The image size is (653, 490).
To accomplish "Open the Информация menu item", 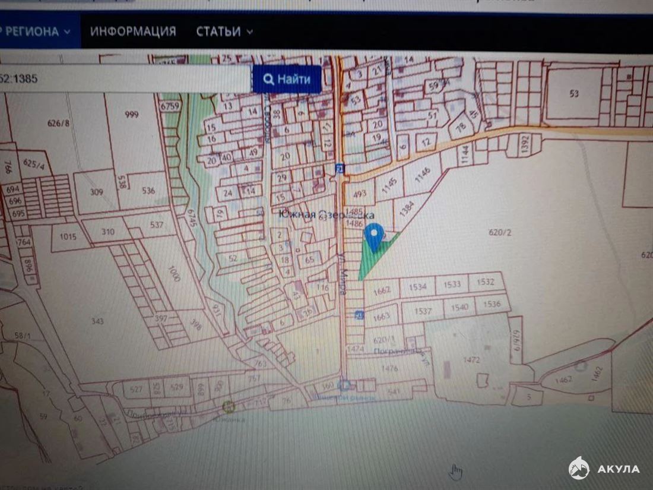I will click(x=133, y=31).
